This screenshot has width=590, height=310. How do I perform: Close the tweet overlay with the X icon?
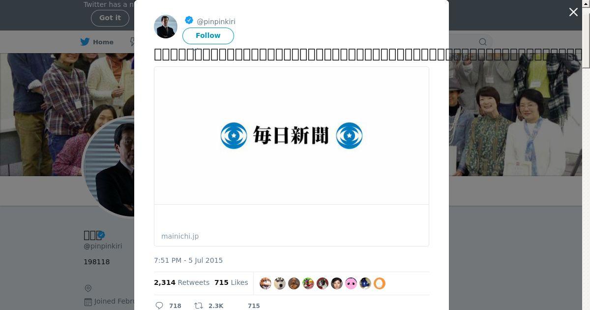coord(573,12)
